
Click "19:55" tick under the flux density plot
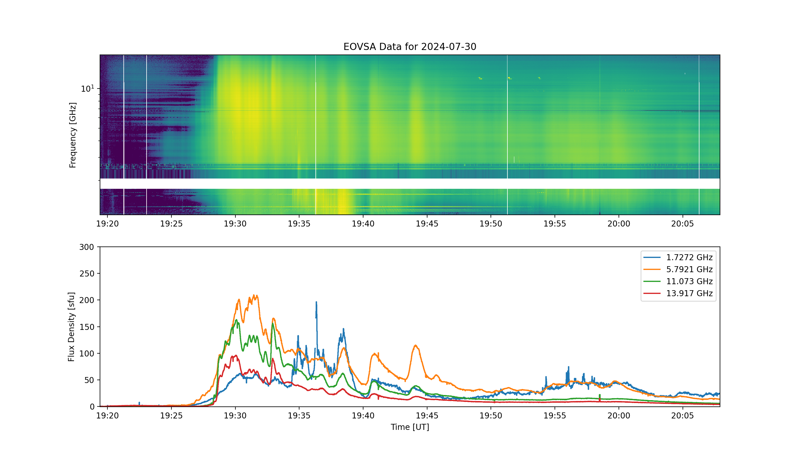[555, 416]
